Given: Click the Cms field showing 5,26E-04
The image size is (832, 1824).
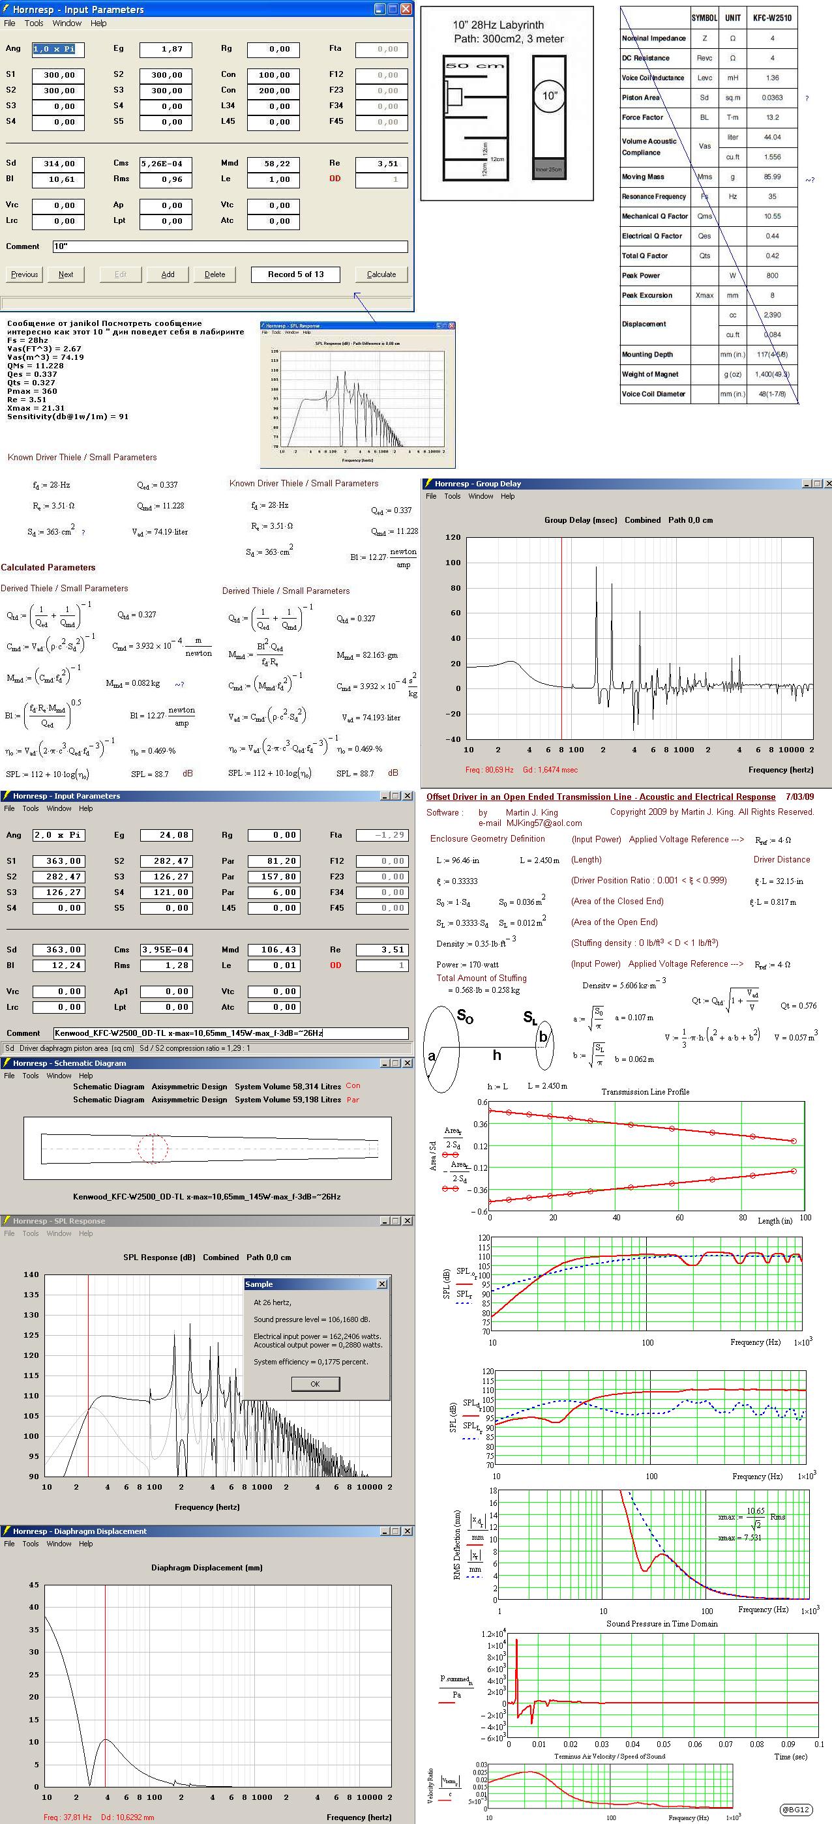Looking at the screenshot, I should (166, 164).
